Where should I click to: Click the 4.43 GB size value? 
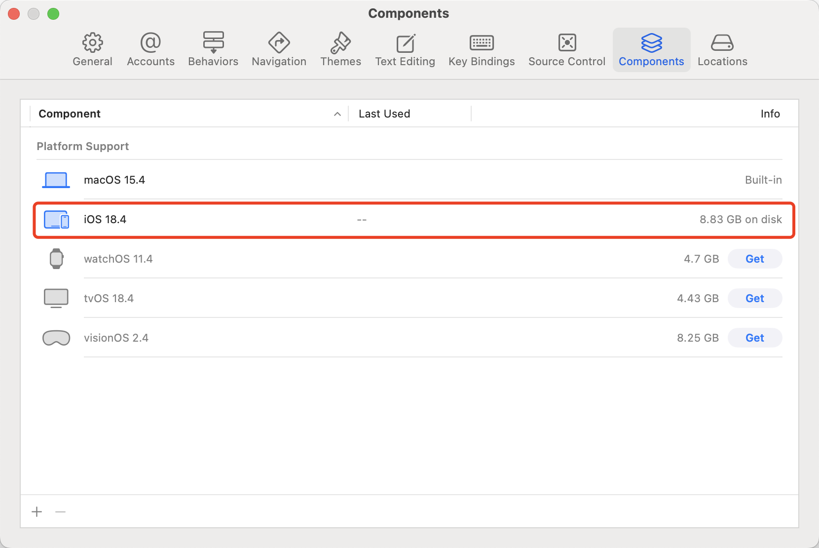click(698, 298)
